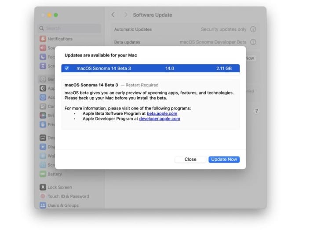This screenshot has width=310, height=230.
Task: Click the Privacy hand icon in sidebar
Action: 43,124
